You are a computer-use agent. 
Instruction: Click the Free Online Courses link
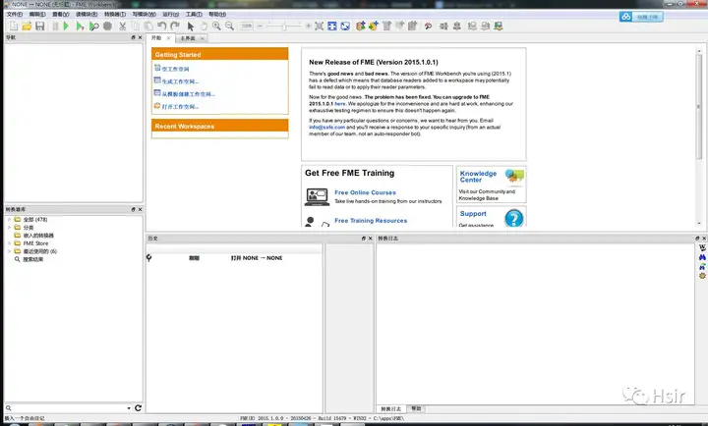(365, 192)
